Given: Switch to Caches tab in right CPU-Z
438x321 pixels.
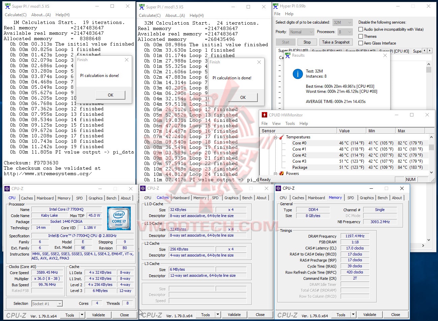Looking at the screenshot, I should pyautogui.click(x=298, y=198).
